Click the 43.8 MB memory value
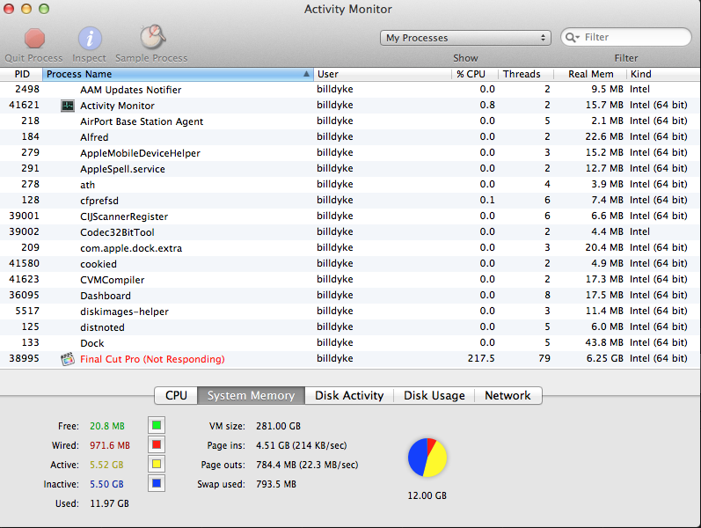Screen dimensions: 701x528 [x=604, y=342]
